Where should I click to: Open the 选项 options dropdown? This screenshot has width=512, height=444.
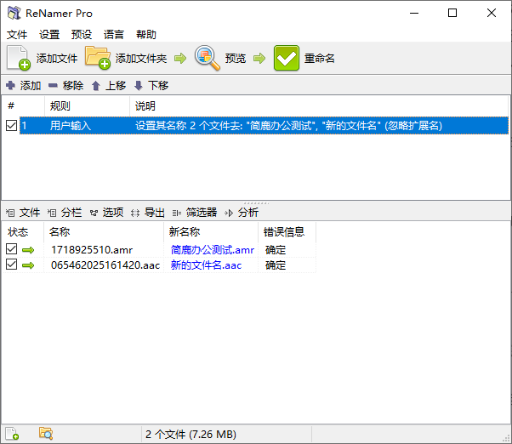pos(107,213)
